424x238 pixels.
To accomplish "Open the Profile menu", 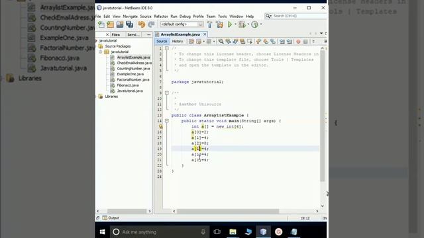I will tap(198, 16).
